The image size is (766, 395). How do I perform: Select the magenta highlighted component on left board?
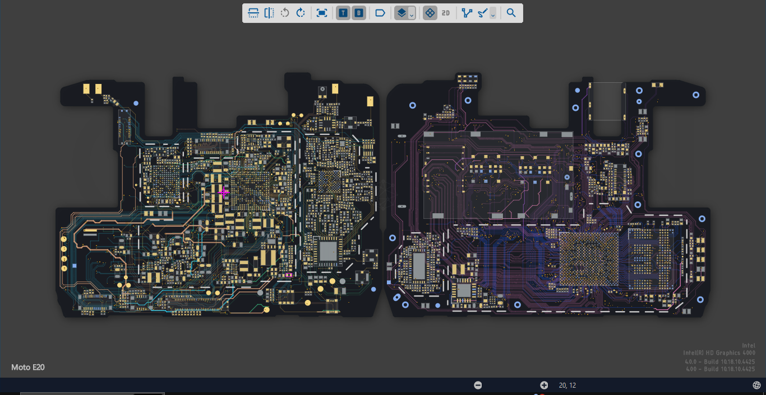(x=289, y=275)
